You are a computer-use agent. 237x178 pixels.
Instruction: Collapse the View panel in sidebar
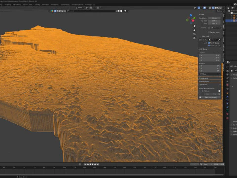click(x=201, y=14)
